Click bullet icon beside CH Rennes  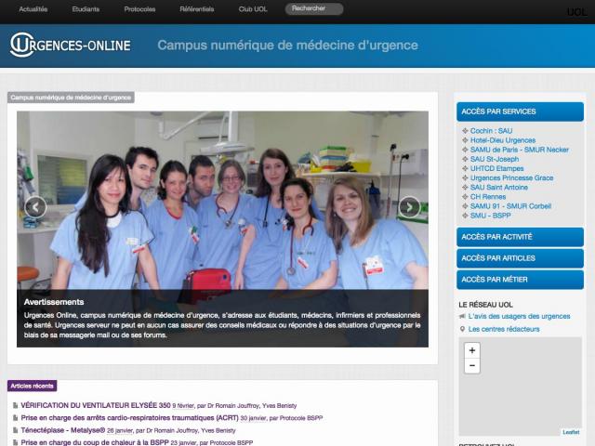(x=465, y=197)
